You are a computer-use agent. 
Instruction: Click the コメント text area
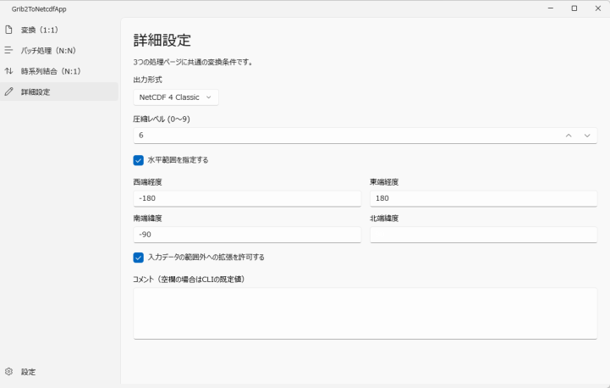pyautogui.click(x=365, y=313)
